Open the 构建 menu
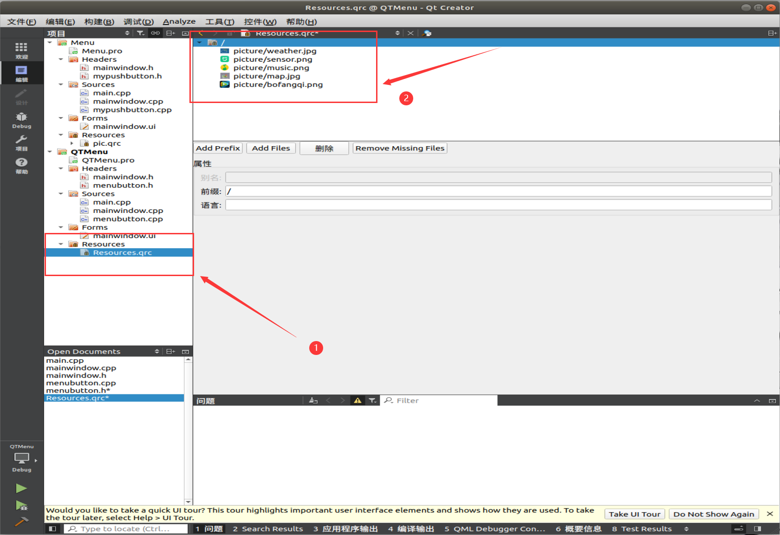 click(99, 21)
